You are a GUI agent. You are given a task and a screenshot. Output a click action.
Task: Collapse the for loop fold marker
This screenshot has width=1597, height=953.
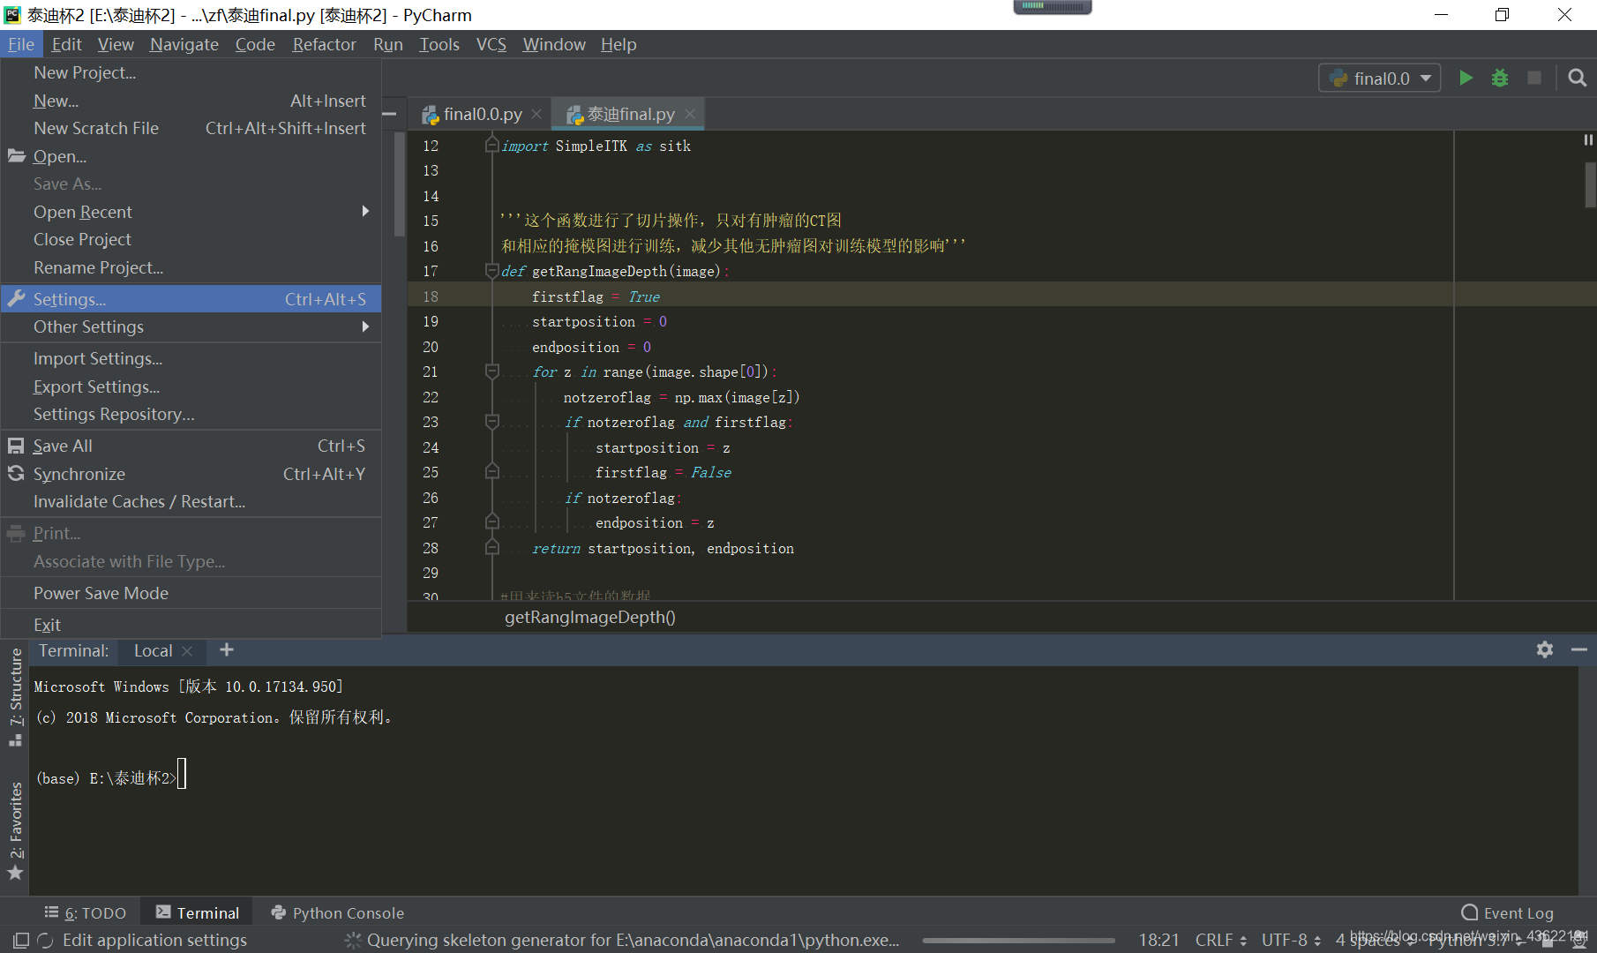coord(492,371)
